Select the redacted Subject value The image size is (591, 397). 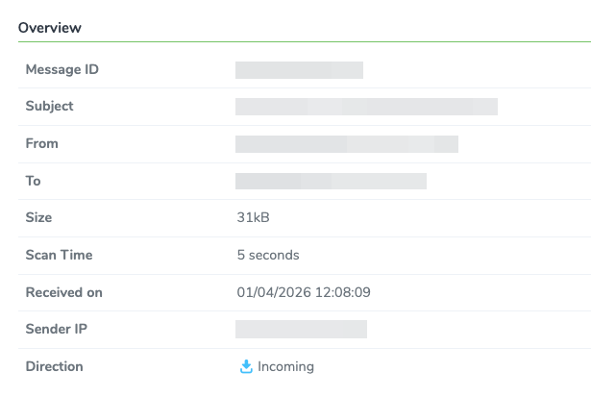[x=366, y=107]
